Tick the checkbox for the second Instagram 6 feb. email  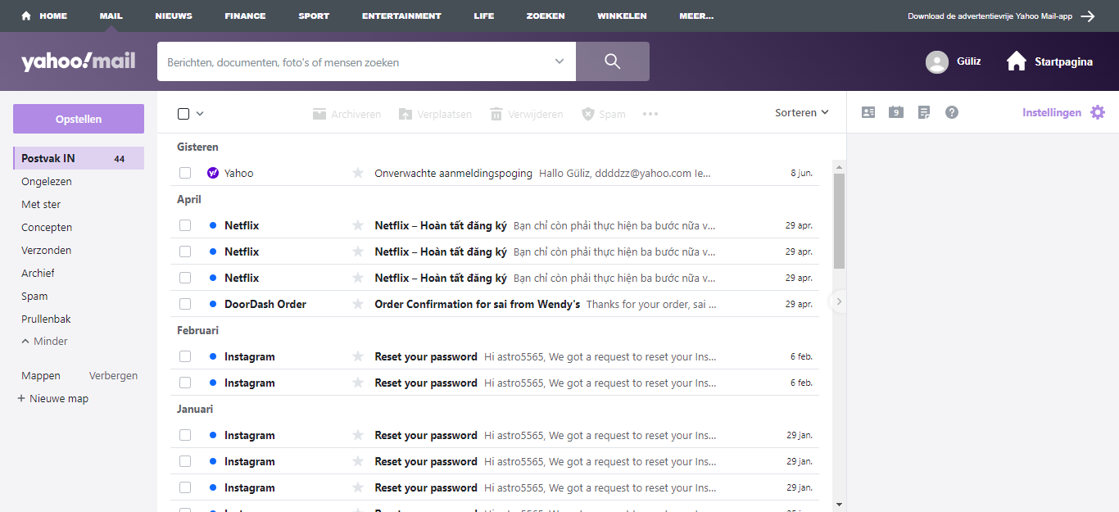point(185,383)
